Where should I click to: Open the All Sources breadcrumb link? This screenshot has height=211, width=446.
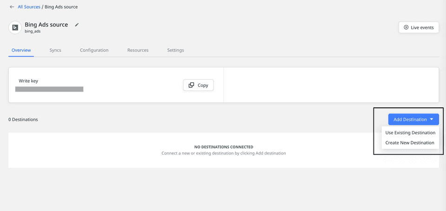pyautogui.click(x=29, y=7)
